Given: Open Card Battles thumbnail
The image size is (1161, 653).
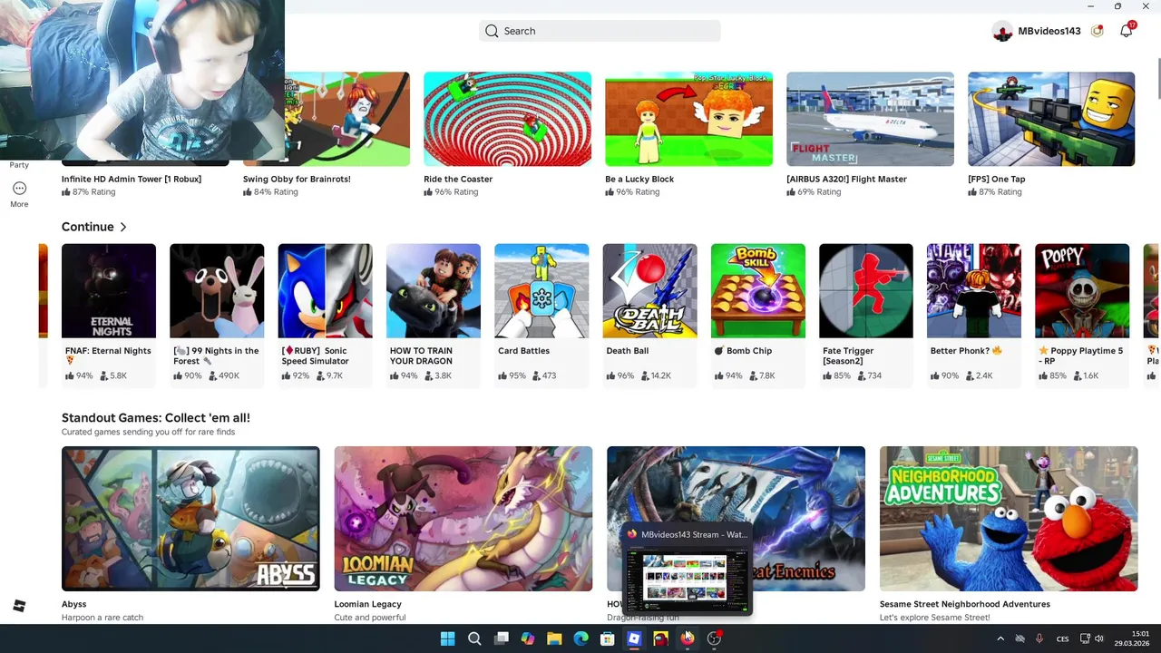Looking at the screenshot, I should click(541, 291).
